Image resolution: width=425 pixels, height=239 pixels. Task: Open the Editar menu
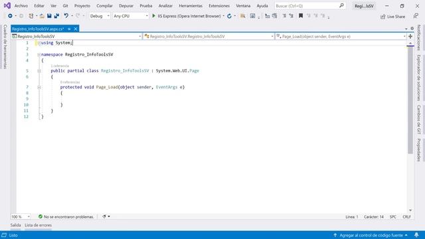pyautogui.click(x=39, y=6)
